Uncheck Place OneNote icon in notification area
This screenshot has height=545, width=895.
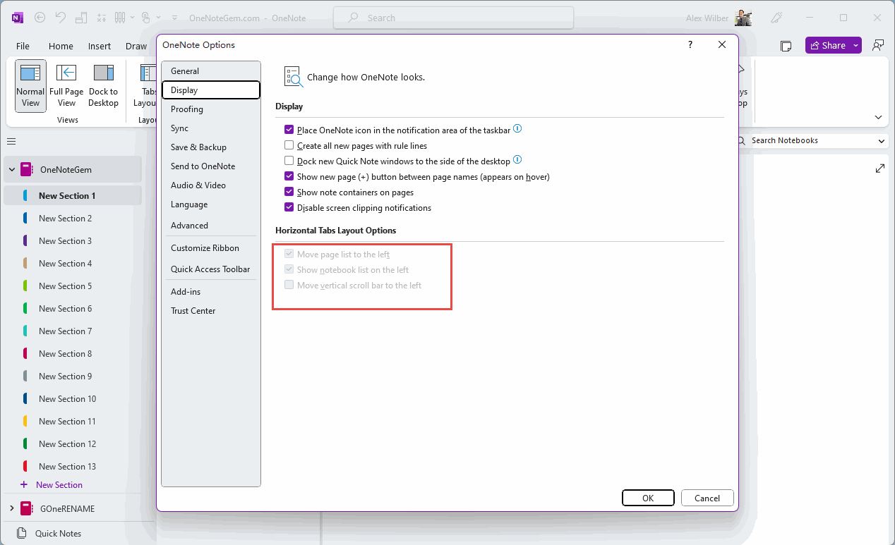[x=289, y=130]
